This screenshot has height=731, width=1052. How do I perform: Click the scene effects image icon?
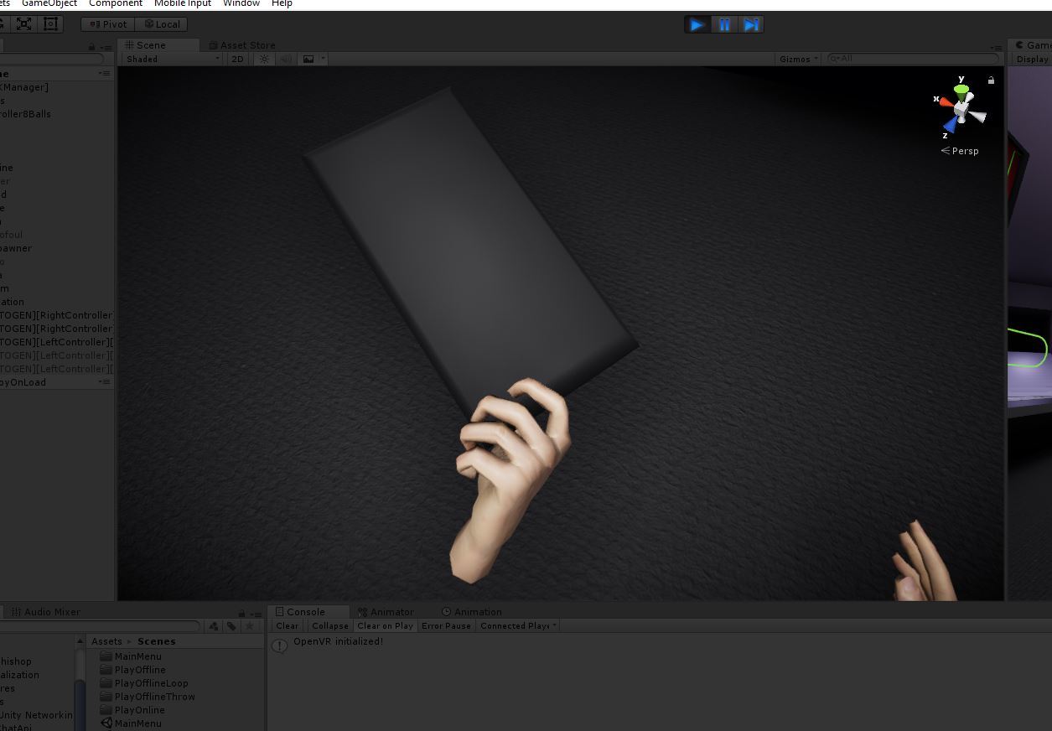coord(308,59)
